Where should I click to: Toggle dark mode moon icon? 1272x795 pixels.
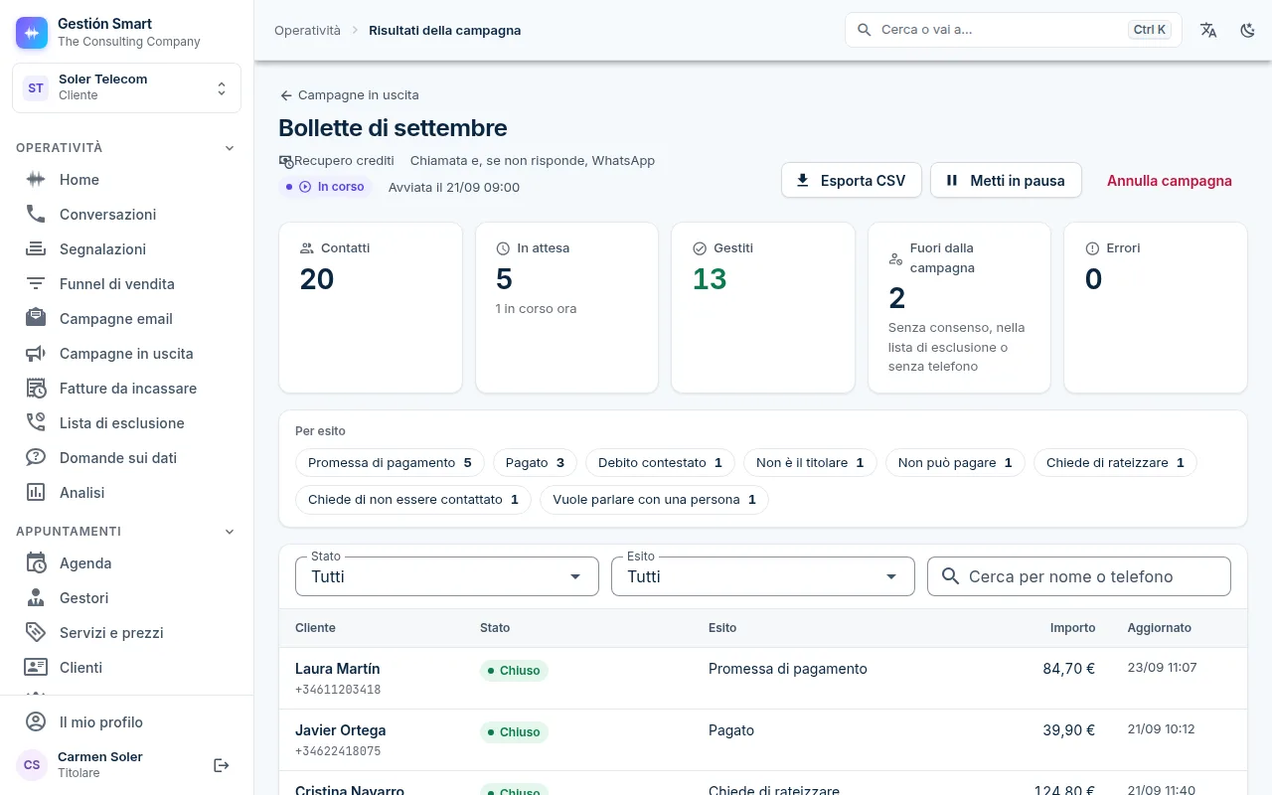1248,30
